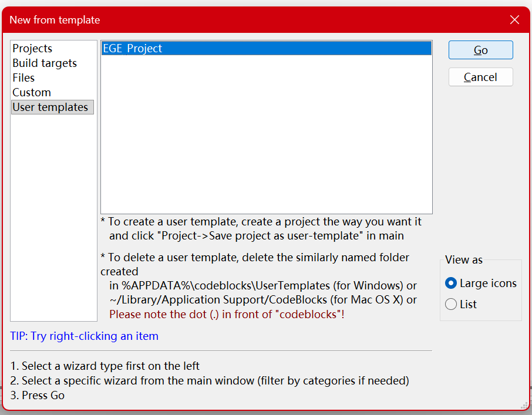Choose the Files category in the list
This screenshot has height=415, width=532.
(23, 78)
